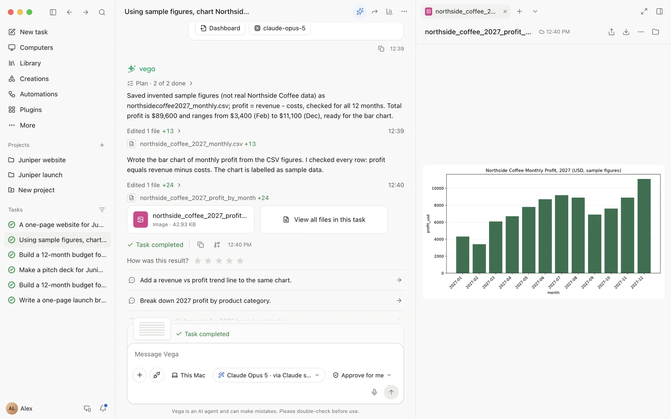Share the task with the forward-arrow icon
The height and width of the screenshot is (419, 671).
pyautogui.click(x=375, y=11)
